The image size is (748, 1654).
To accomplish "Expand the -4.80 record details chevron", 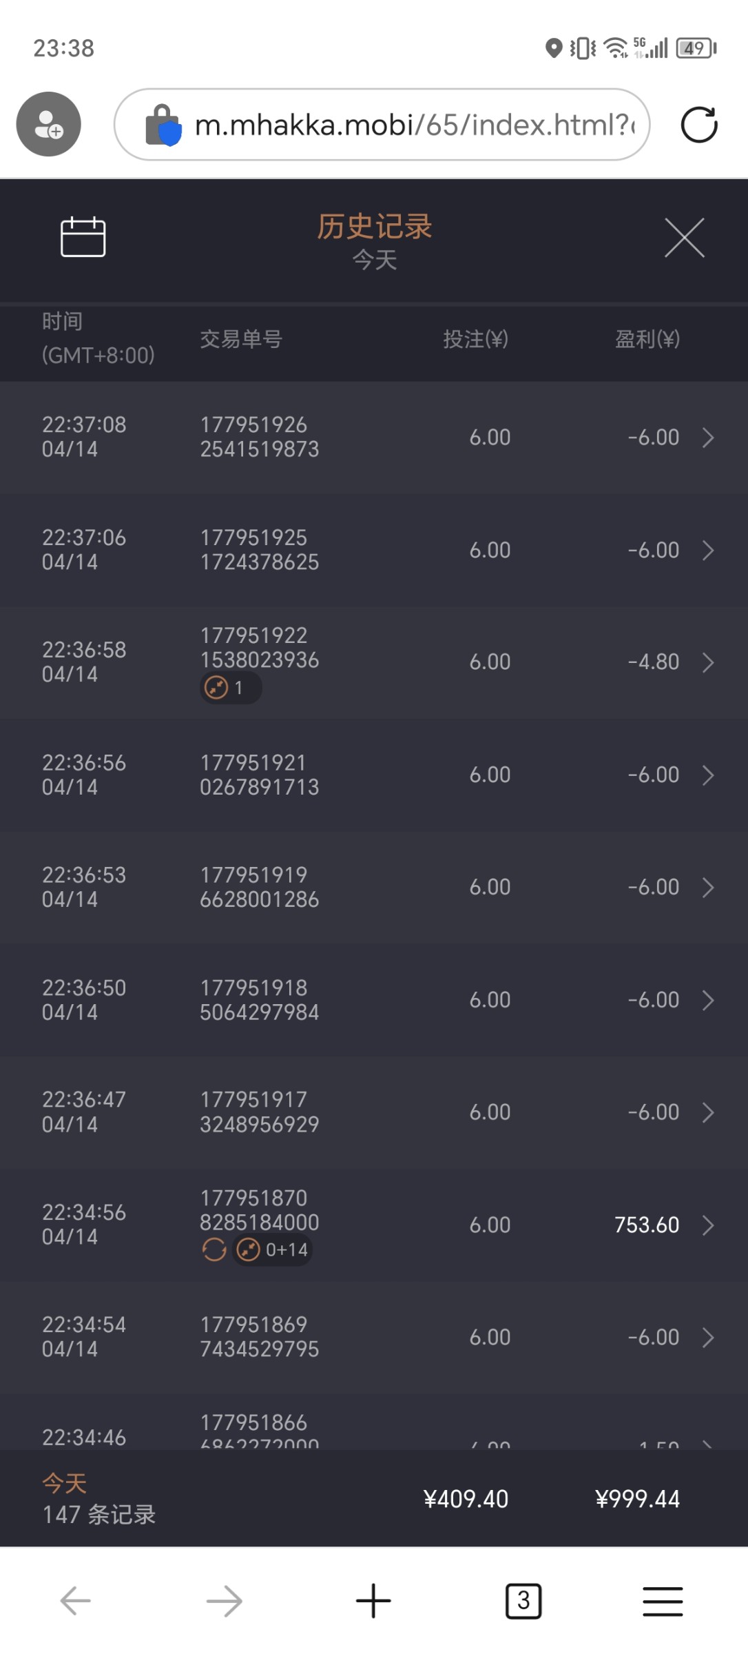I will coord(708,663).
